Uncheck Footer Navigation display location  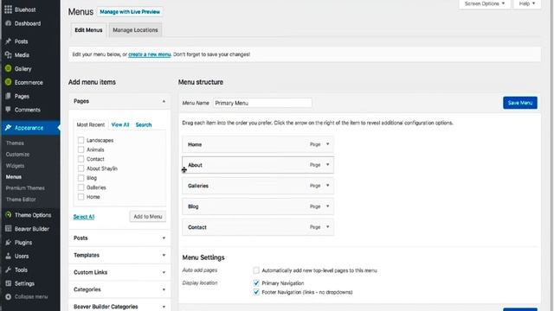tap(256, 292)
